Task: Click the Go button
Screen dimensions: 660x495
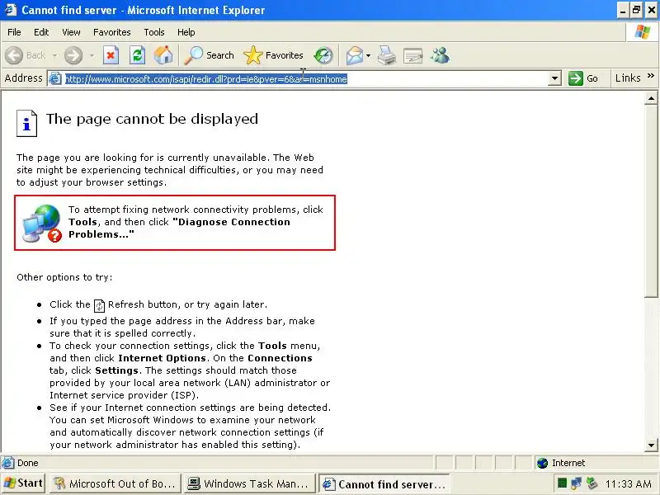Action: point(583,78)
